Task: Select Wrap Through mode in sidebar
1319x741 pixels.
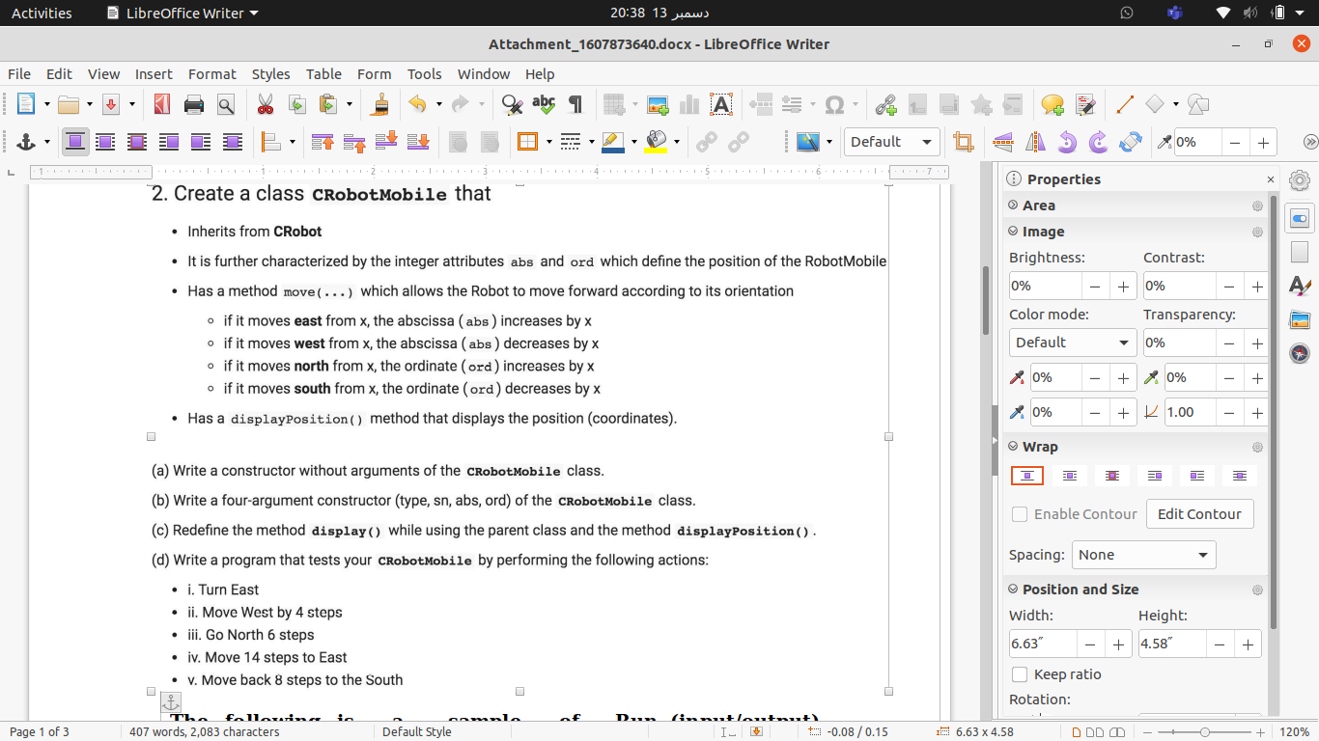Action: tap(1111, 475)
